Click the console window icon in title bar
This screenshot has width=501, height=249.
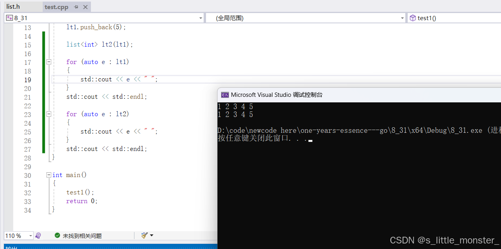tap(225, 95)
